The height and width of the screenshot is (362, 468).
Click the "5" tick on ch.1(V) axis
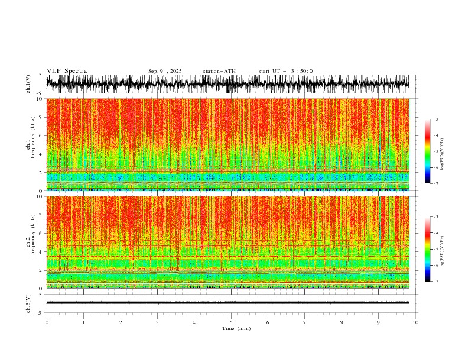pos(41,75)
